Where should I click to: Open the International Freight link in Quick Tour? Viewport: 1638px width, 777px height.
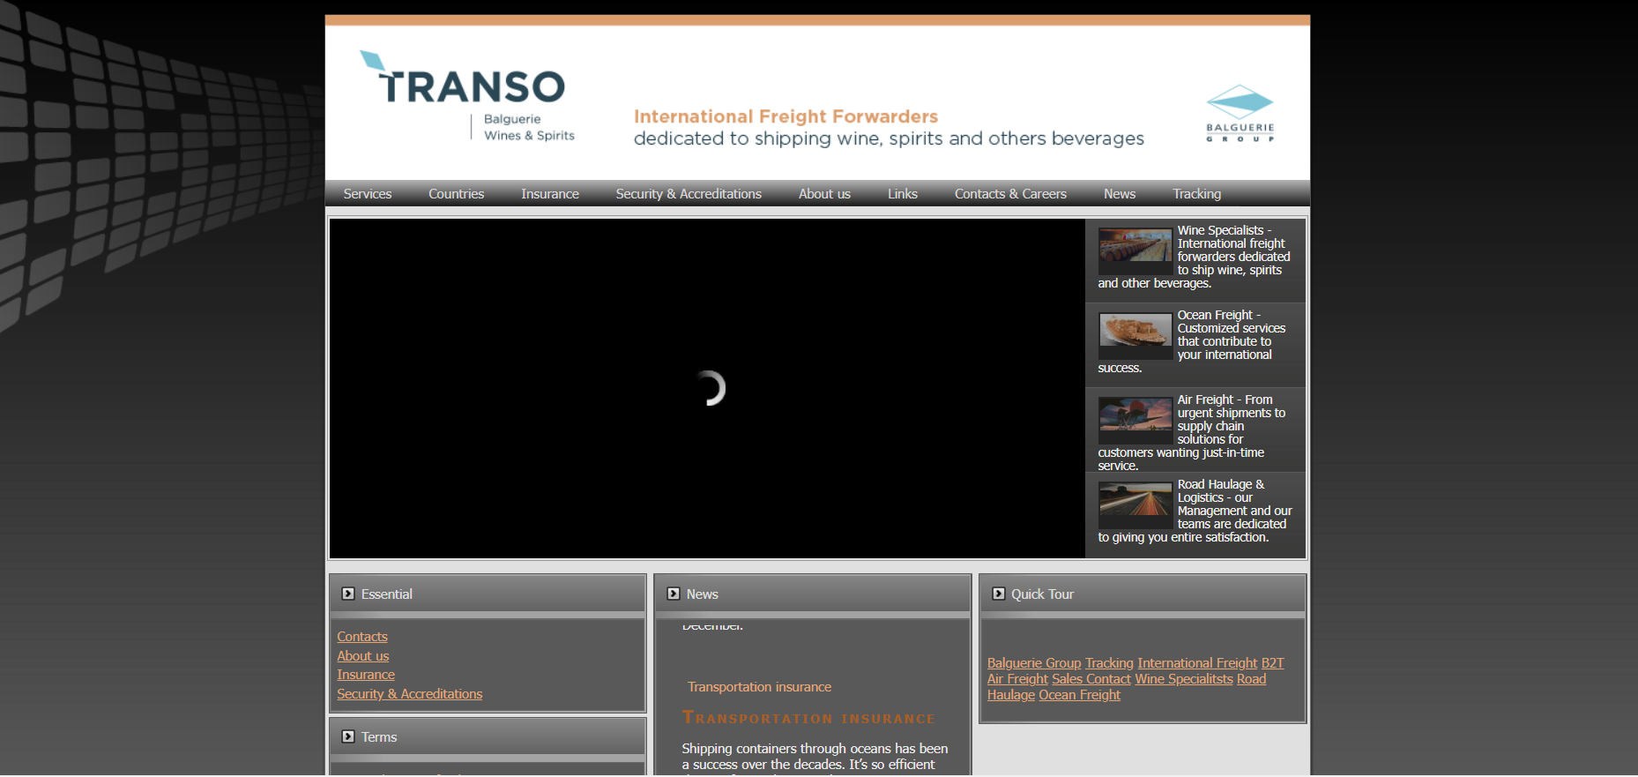[x=1197, y=663]
